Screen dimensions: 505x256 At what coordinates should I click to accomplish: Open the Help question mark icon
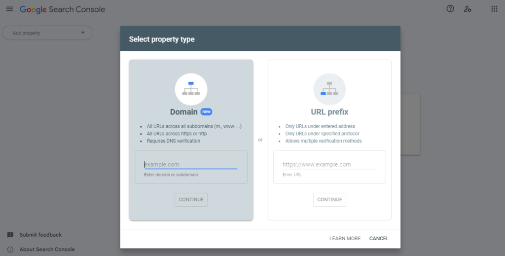[x=450, y=9]
